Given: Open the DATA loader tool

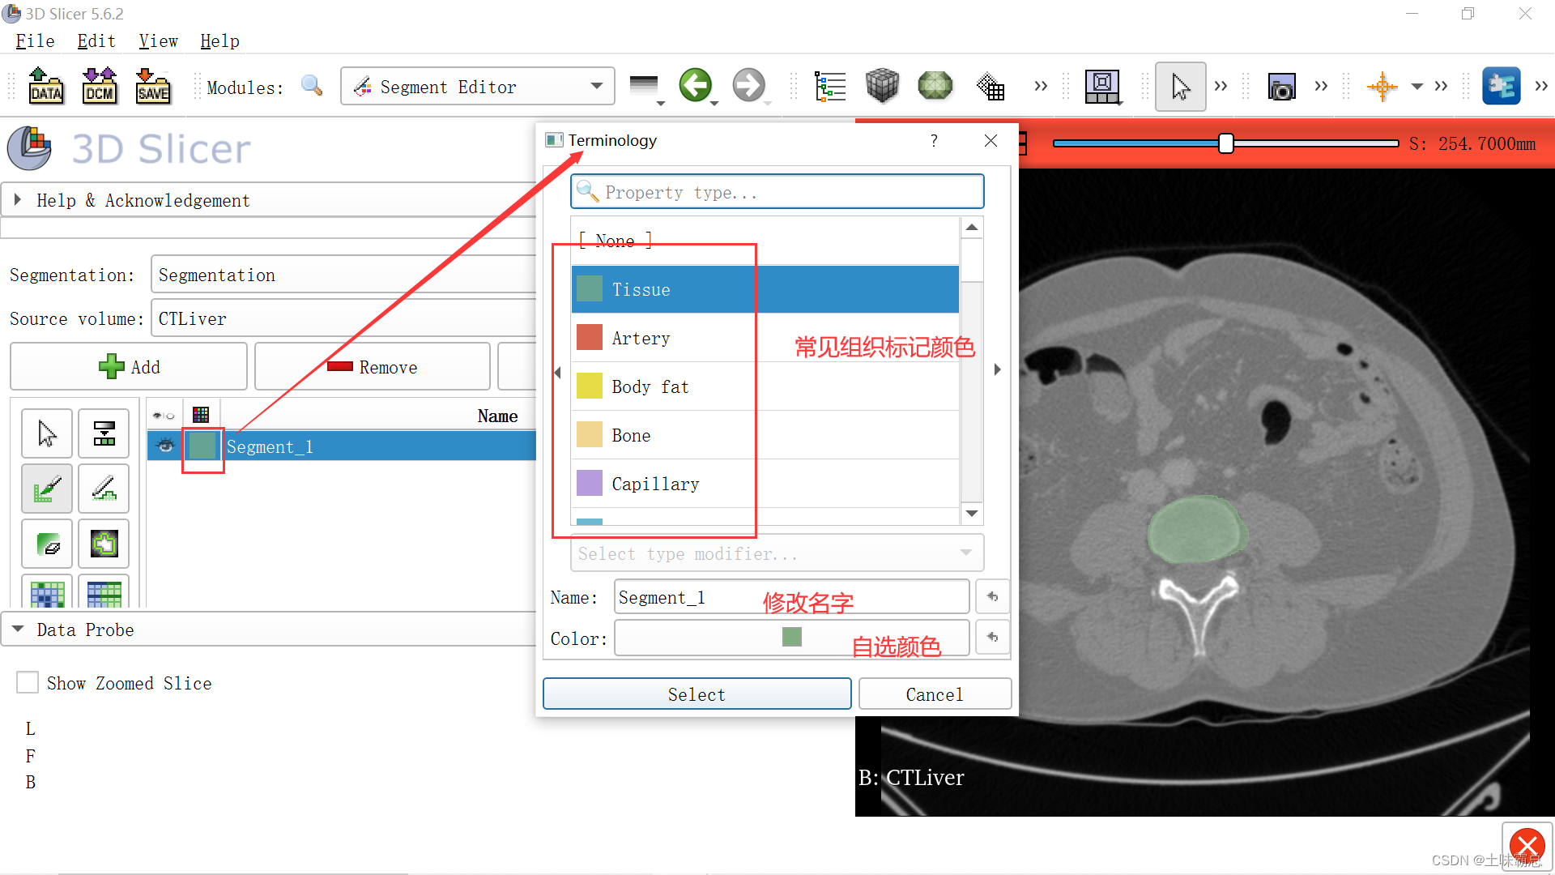Looking at the screenshot, I should pyautogui.click(x=46, y=86).
